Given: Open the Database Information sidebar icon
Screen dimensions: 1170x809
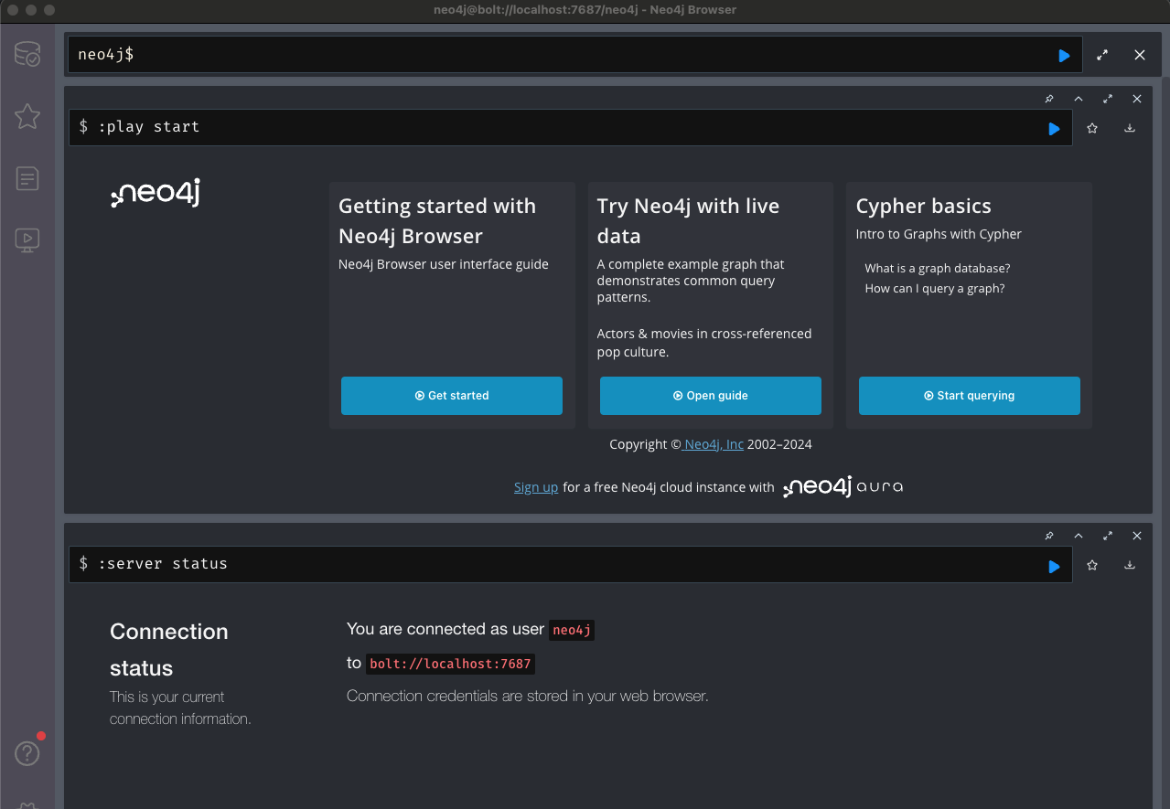Looking at the screenshot, I should [x=27, y=55].
